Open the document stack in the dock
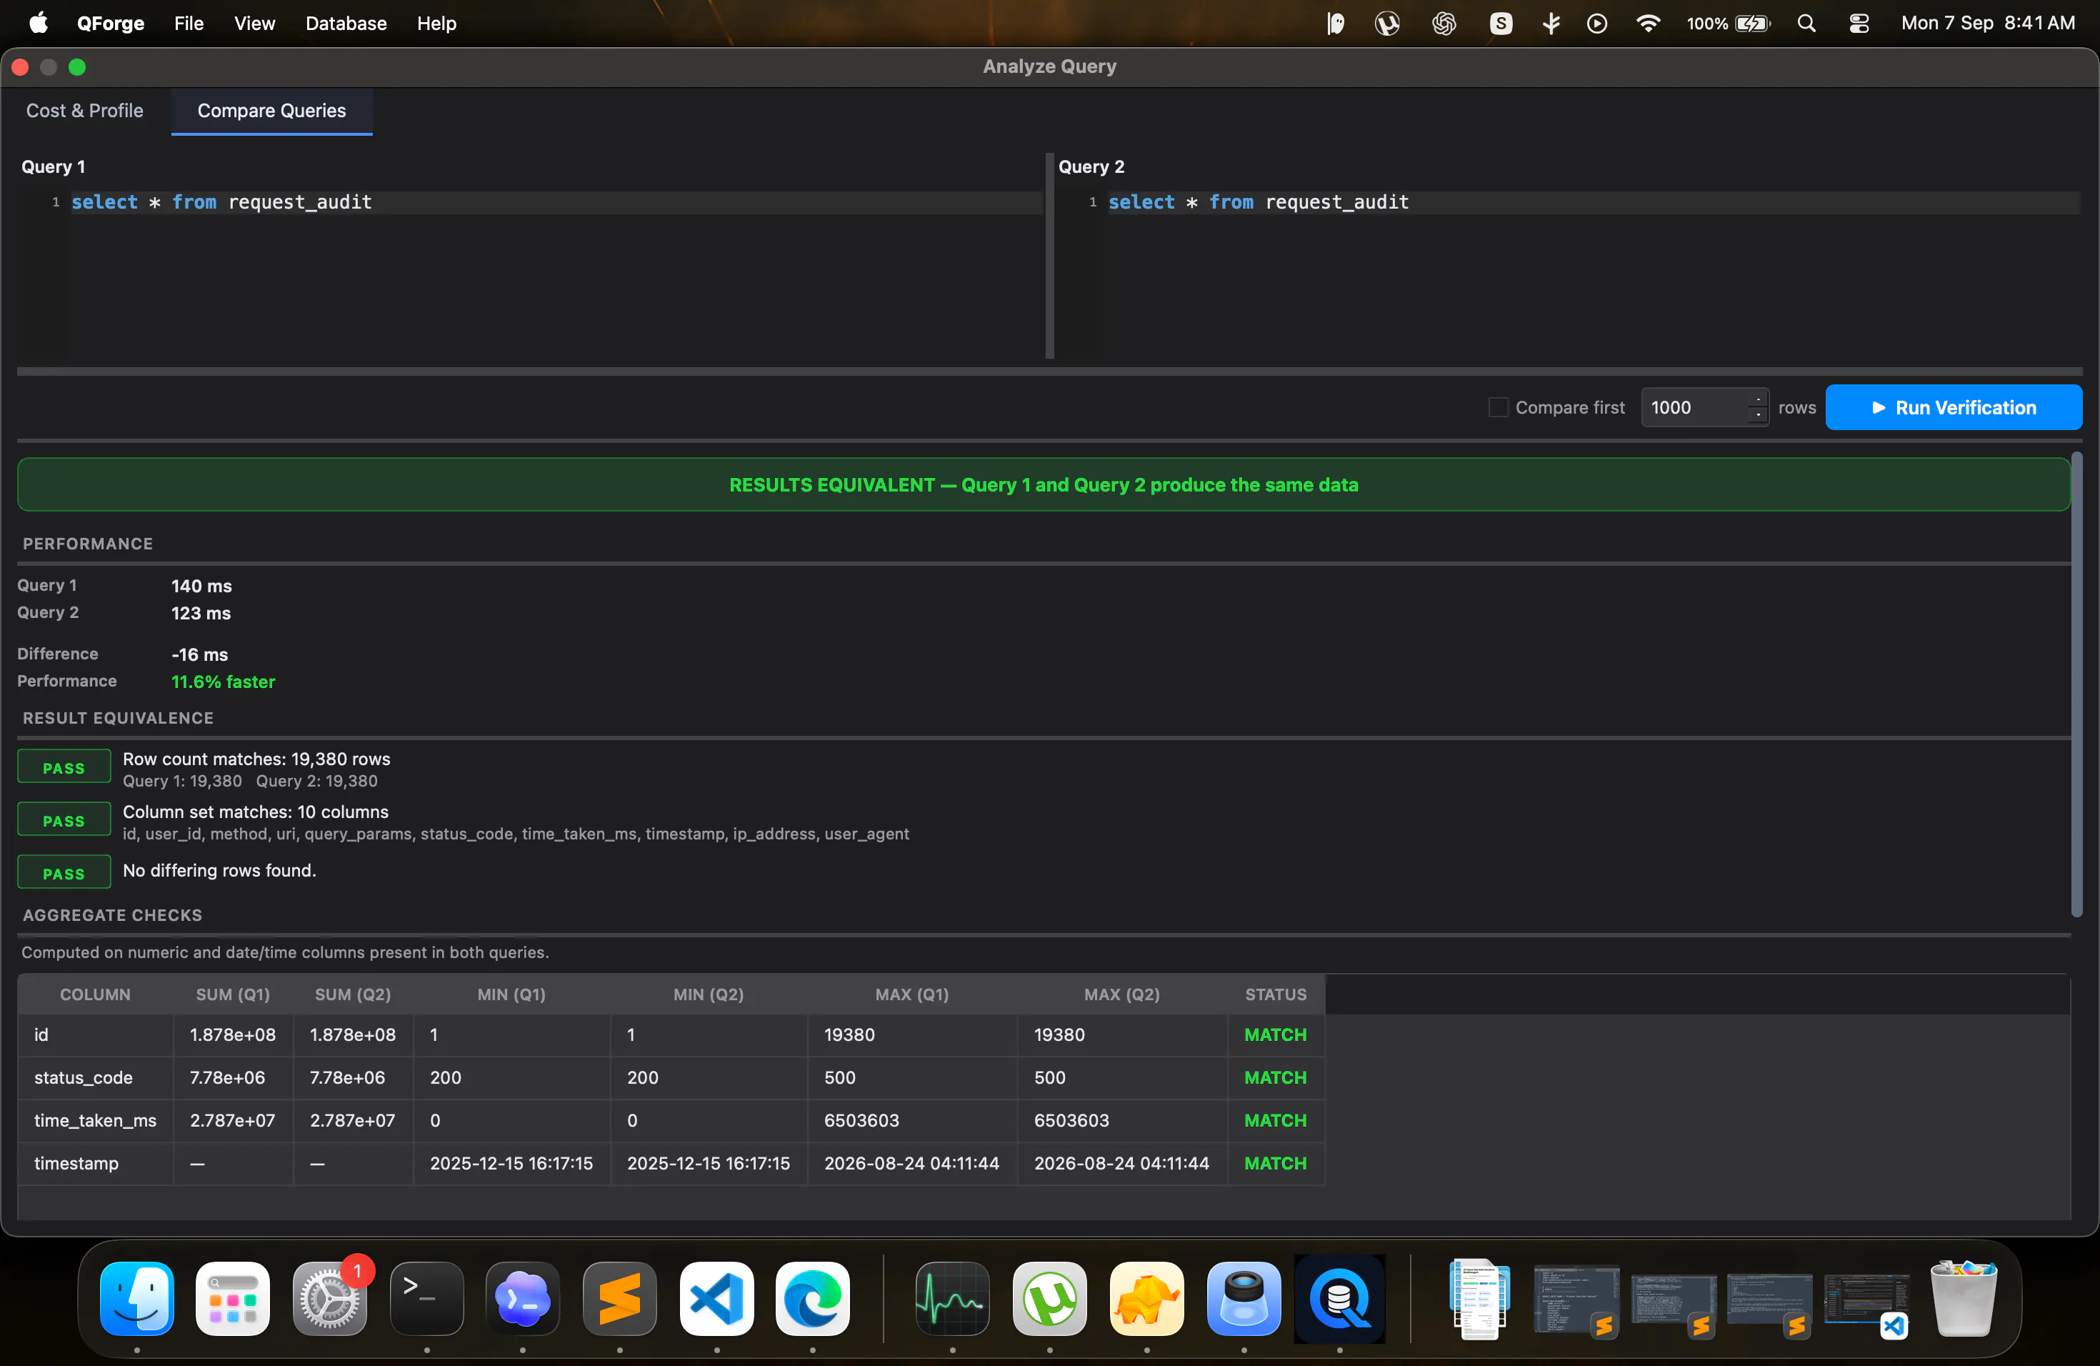Image resolution: width=2100 pixels, height=1366 pixels. click(1480, 1298)
